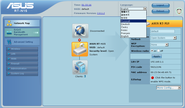
Task: Open EzQoS Bandwidth Management menu item
Action: click(22, 32)
